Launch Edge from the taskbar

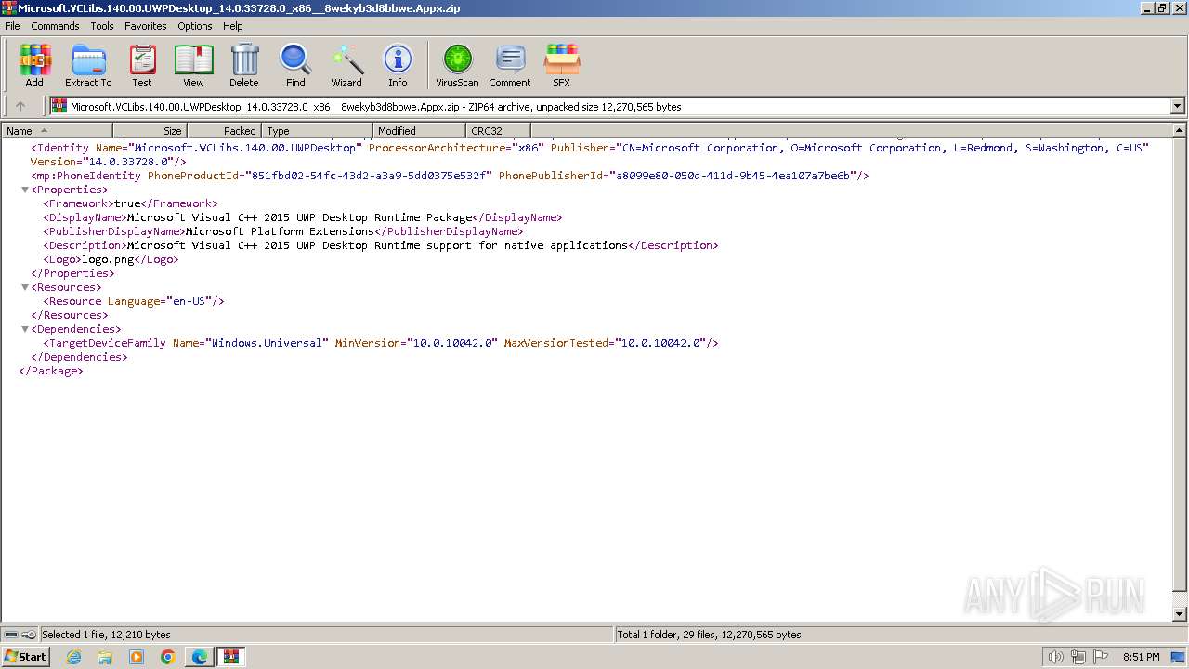coord(200,657)
